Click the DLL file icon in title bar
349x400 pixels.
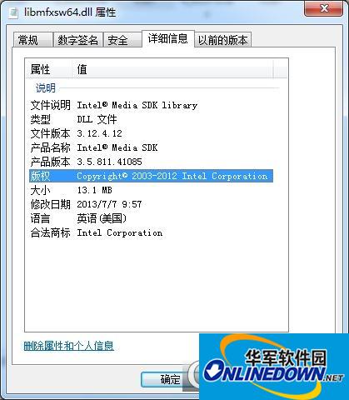click(x=13, y=12)
